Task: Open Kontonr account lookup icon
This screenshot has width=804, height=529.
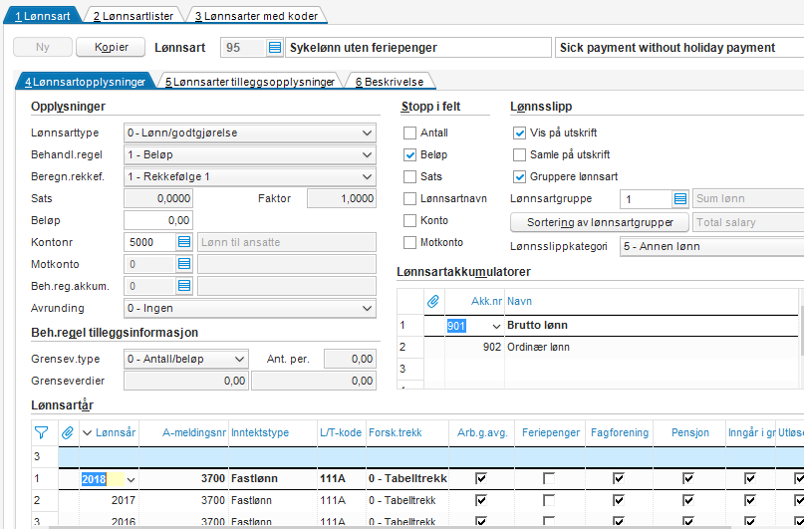Action: (184, 242)
